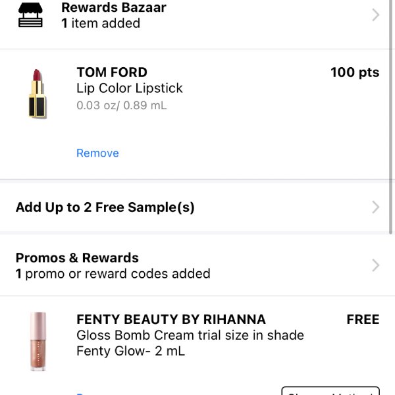Tap '1 promo or reward codes added' text
The image size is (395, 395).
tap(113, 274)
